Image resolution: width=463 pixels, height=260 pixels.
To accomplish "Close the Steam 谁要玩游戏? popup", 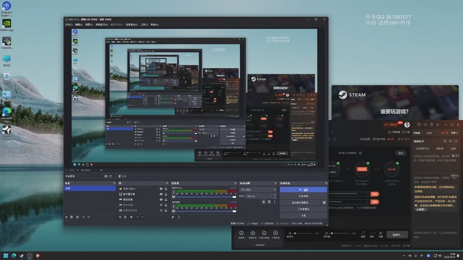I will pyautogui.click(x=456, y=88).
